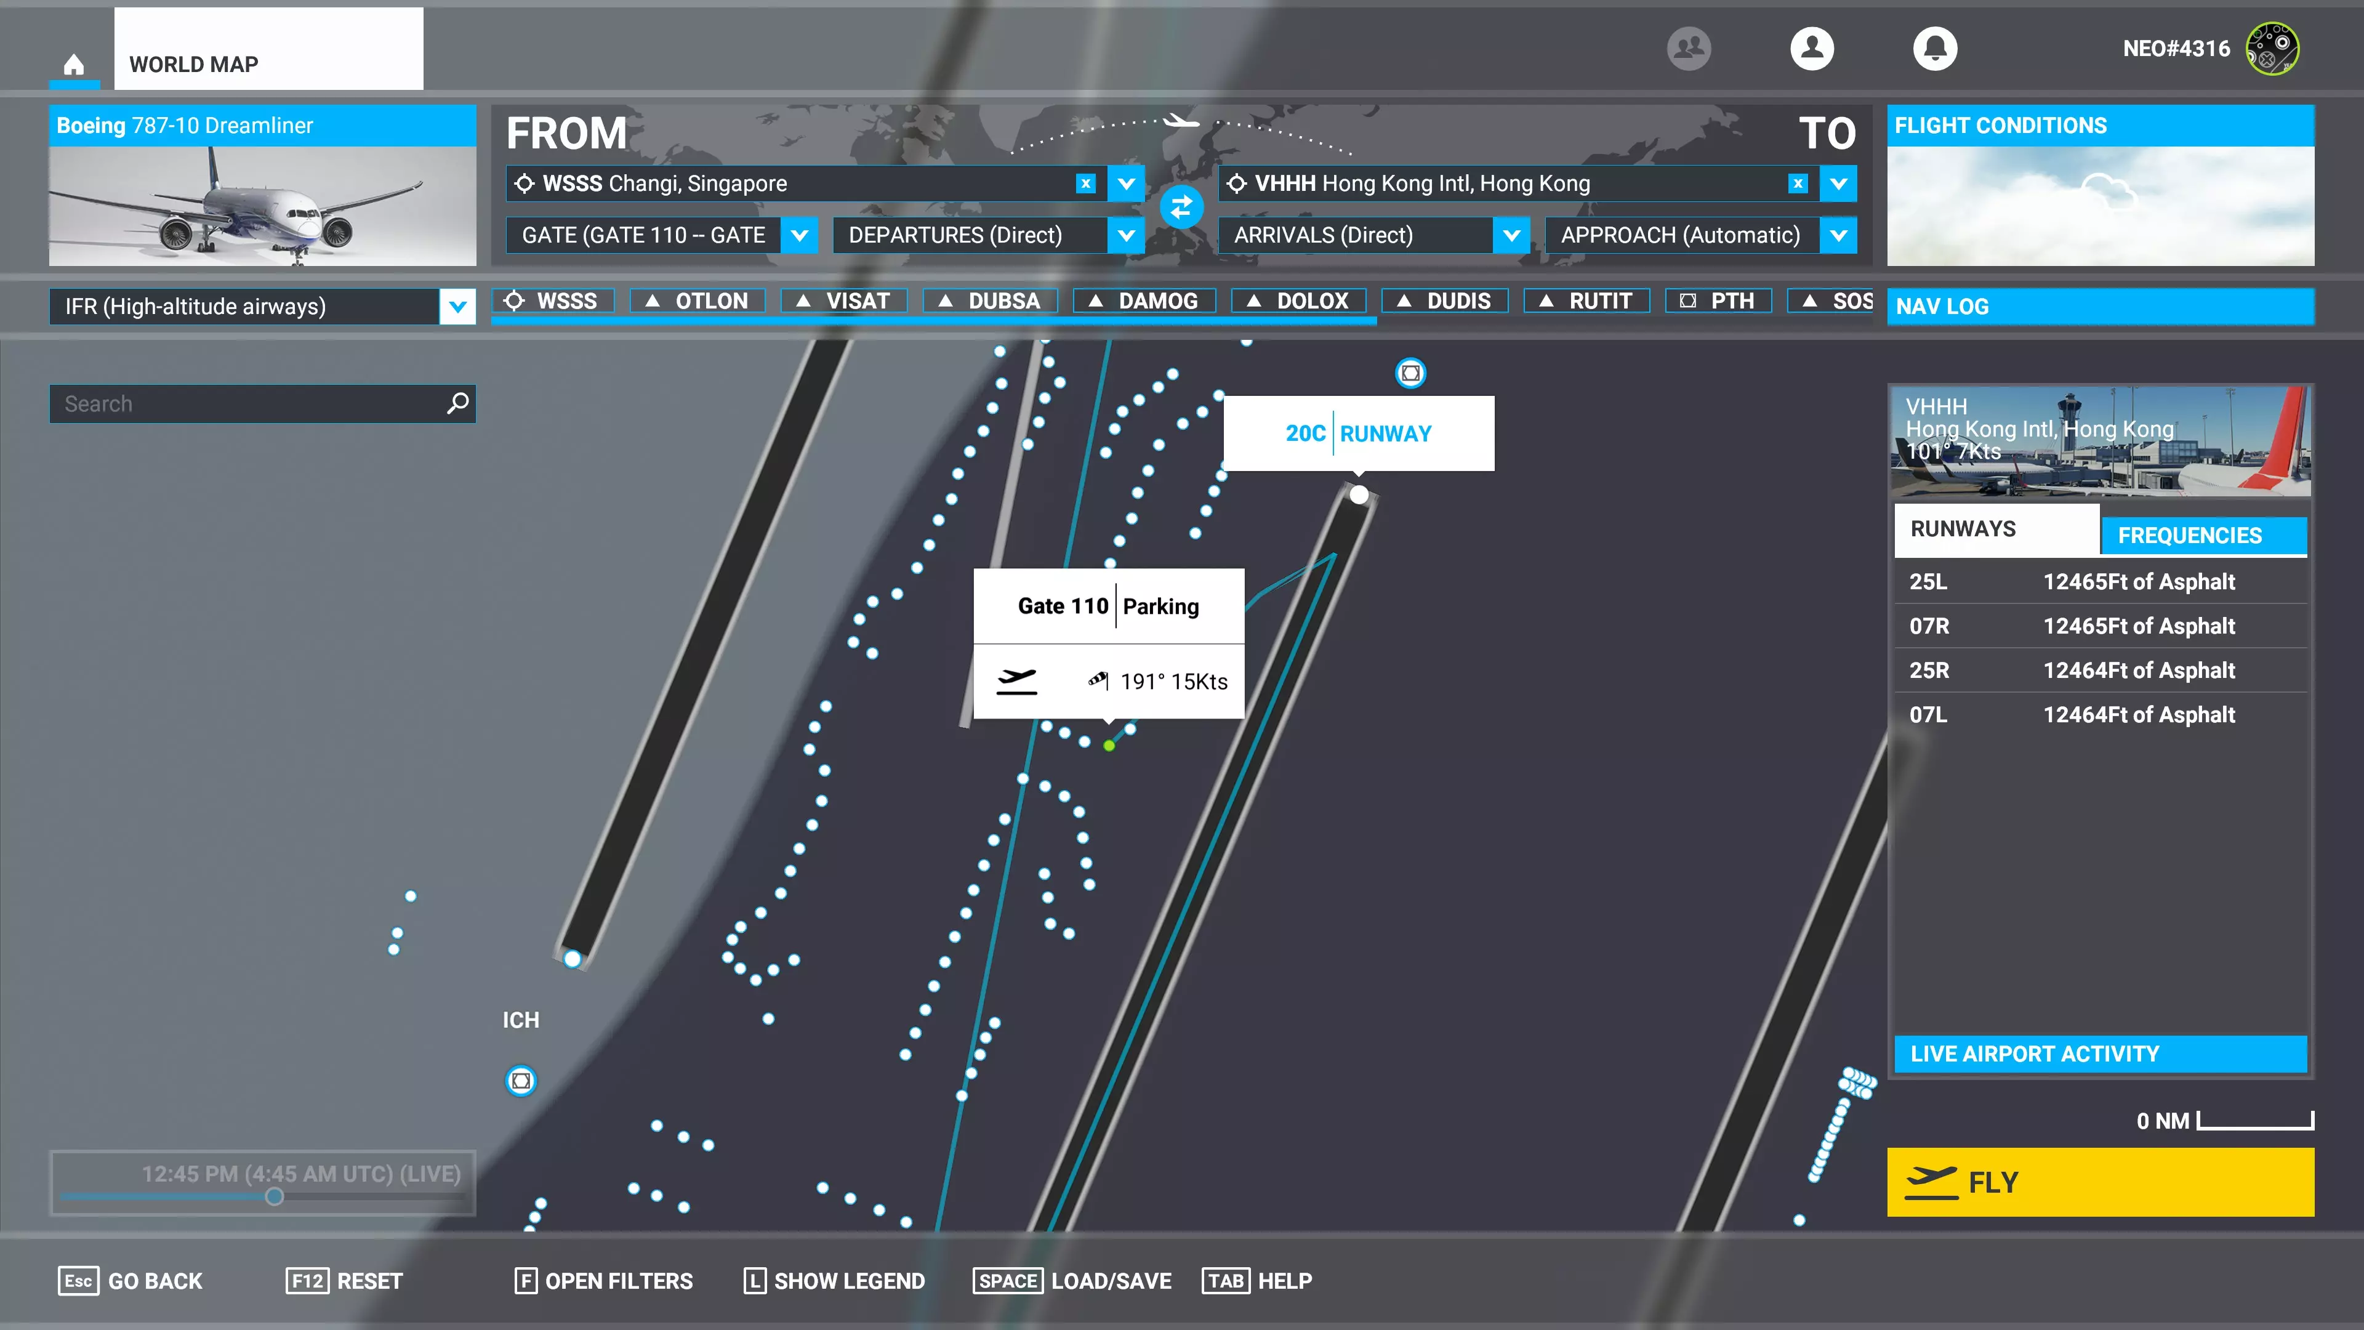Select the DUBSA waypoint in route

(990, 301)
